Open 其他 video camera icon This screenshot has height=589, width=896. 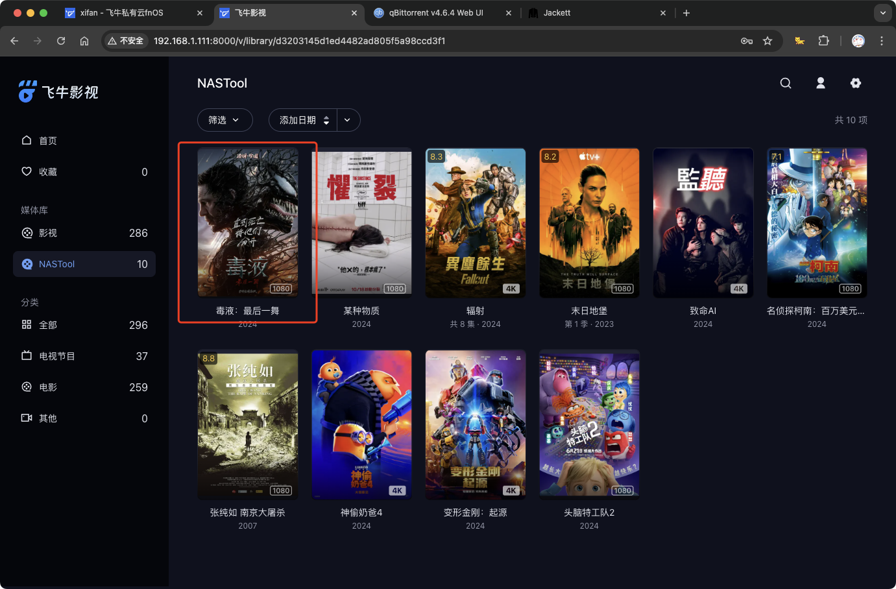point(27,418)
